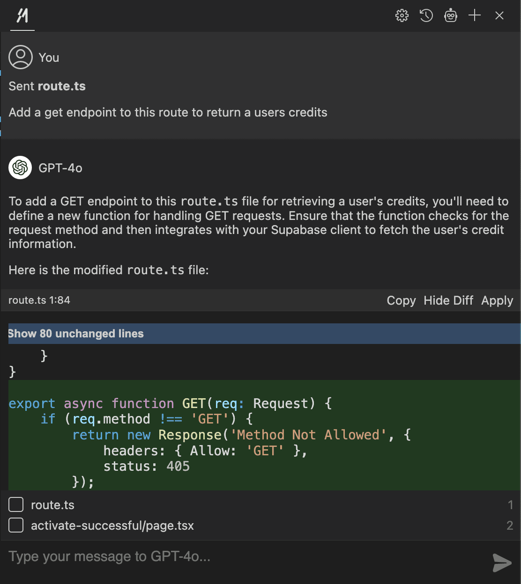The height and width of the screenshot is (584, 521).
Task: Click the badge 2 next to page.tsx
Action: [x=510, y=525]
